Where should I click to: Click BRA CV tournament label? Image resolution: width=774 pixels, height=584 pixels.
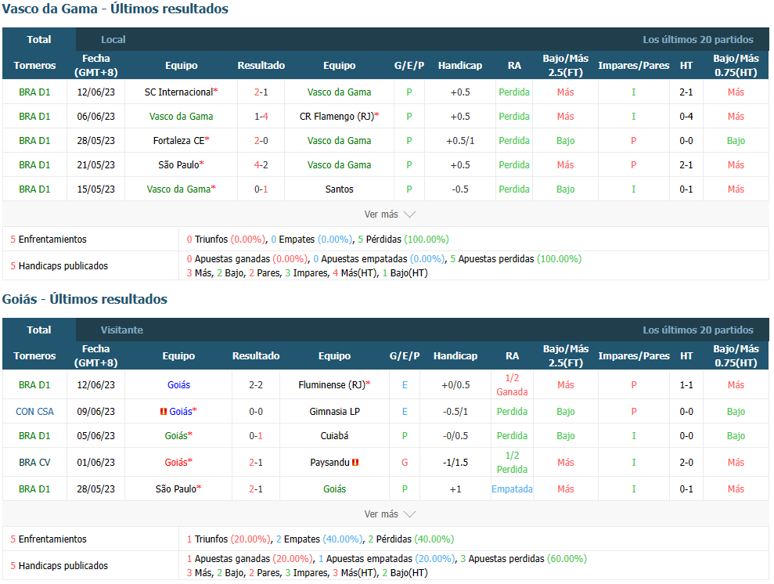(34, 463)
